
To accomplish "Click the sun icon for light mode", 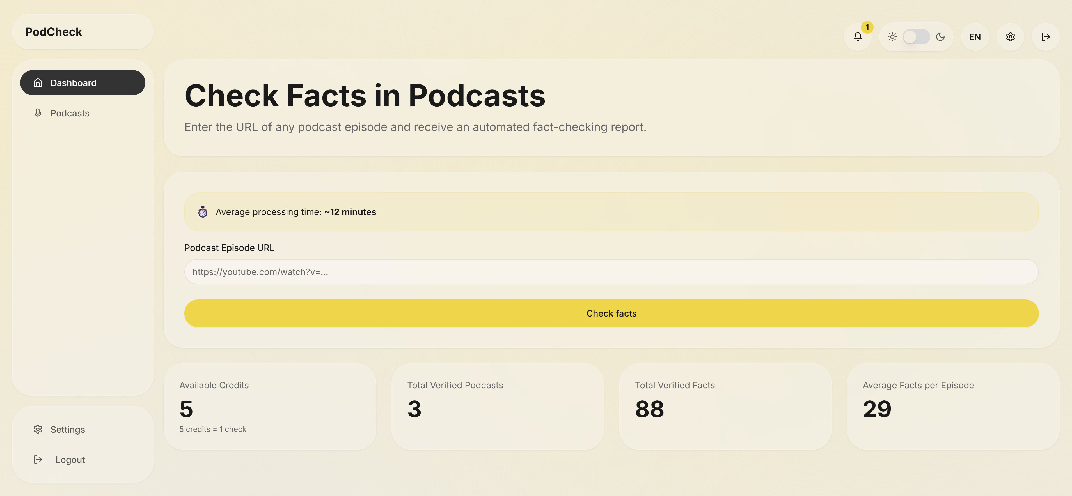I will (893, 36).
